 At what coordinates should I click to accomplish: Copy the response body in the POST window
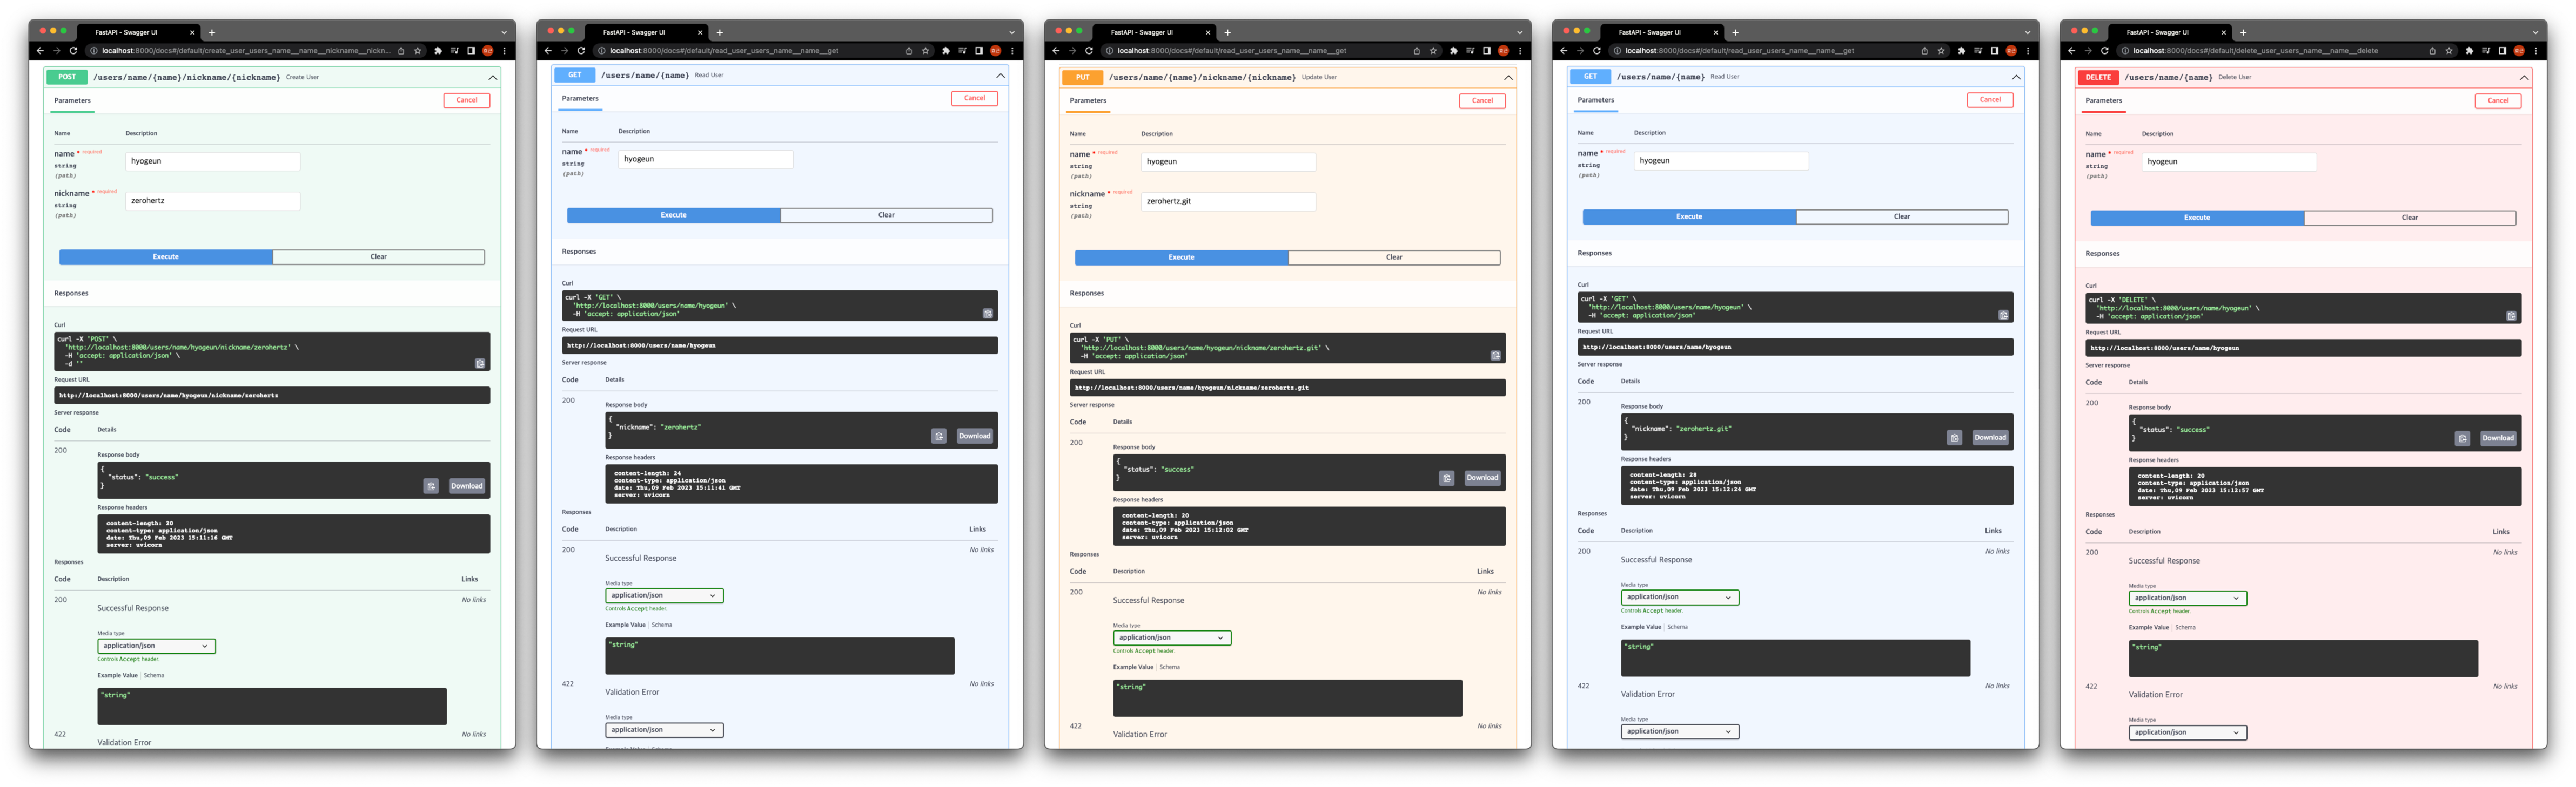click(431, 486)
